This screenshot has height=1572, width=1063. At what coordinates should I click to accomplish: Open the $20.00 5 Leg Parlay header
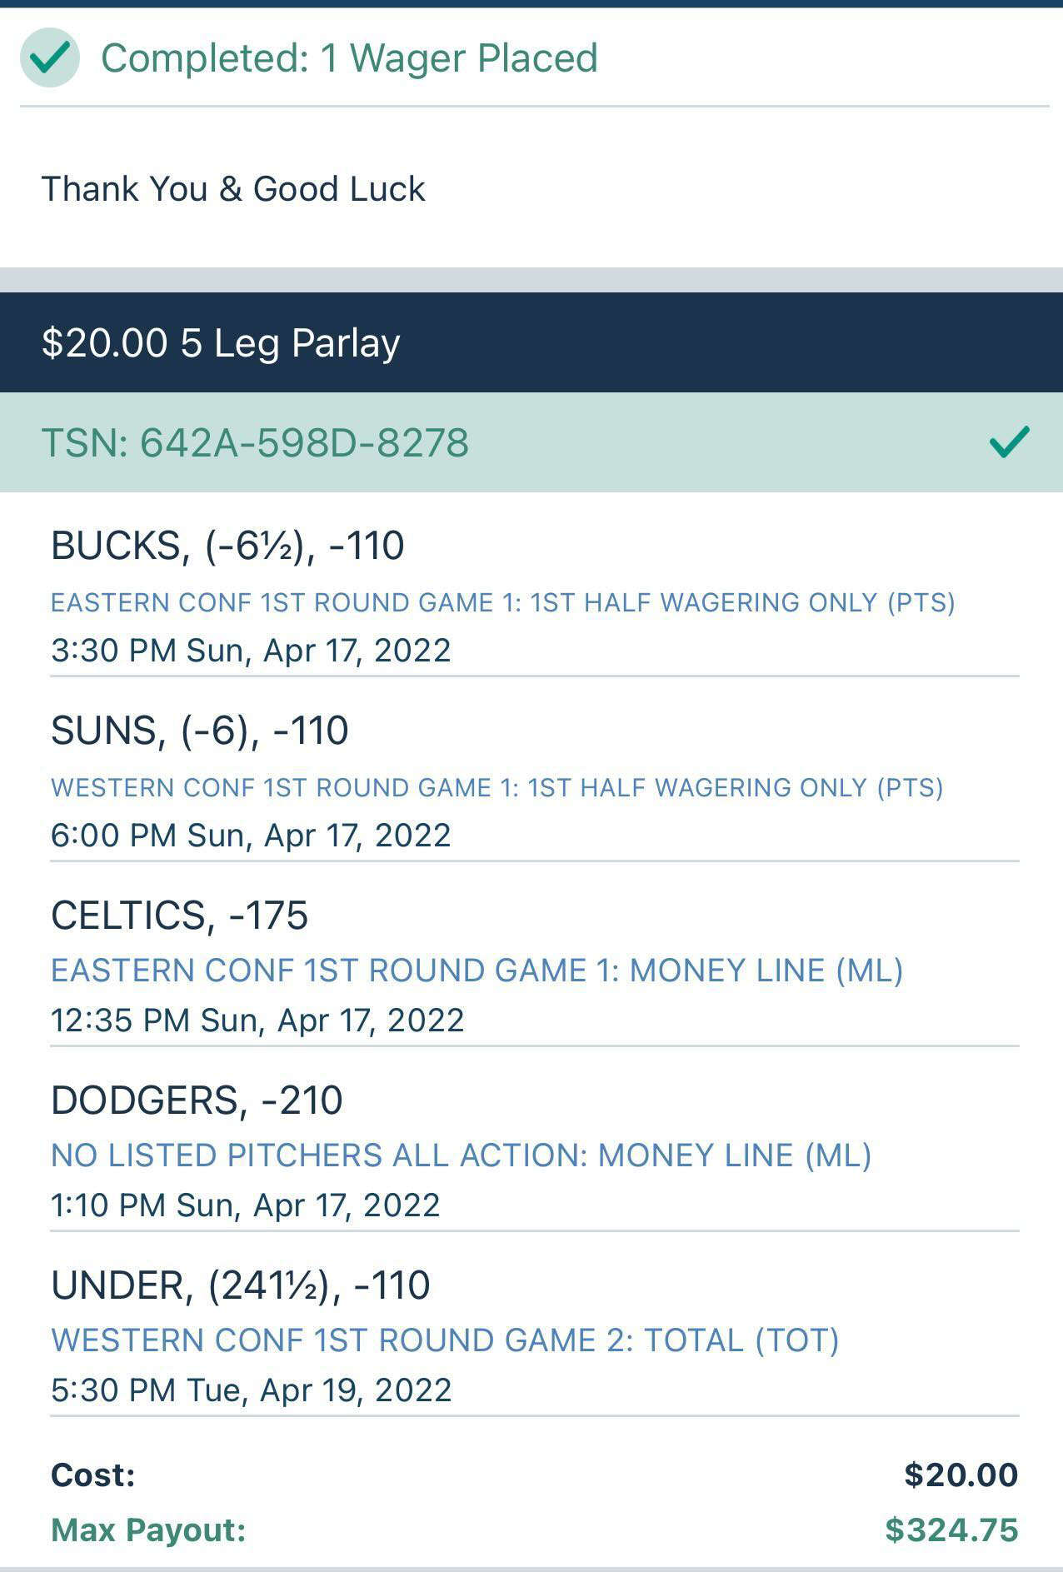pyautogui.click(x=531, y=342)
